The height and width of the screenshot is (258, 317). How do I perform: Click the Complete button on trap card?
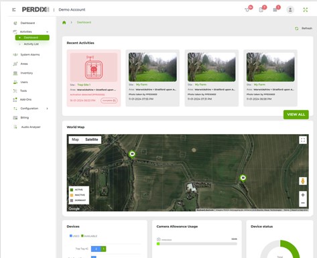[x=109, y=101]
